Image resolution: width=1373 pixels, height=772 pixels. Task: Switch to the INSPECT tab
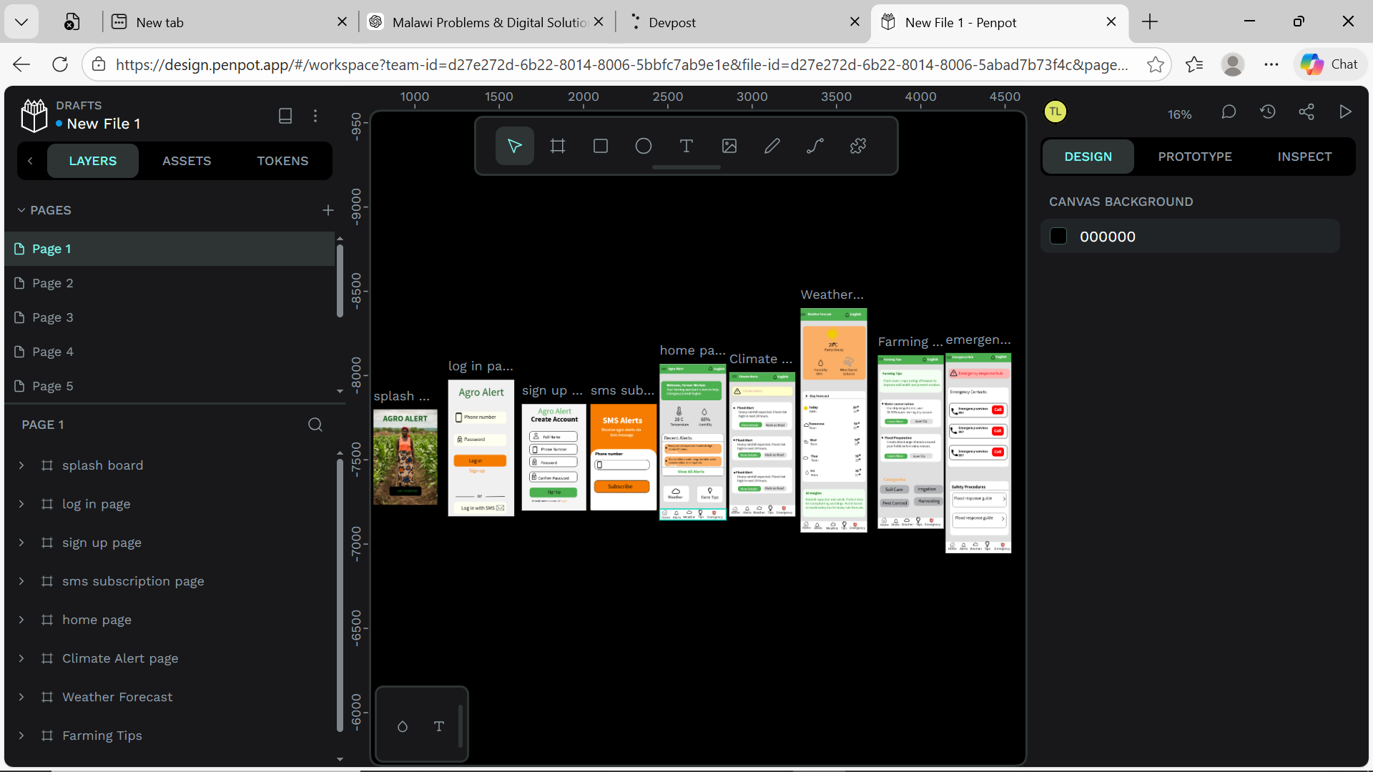pos(1304,157)
